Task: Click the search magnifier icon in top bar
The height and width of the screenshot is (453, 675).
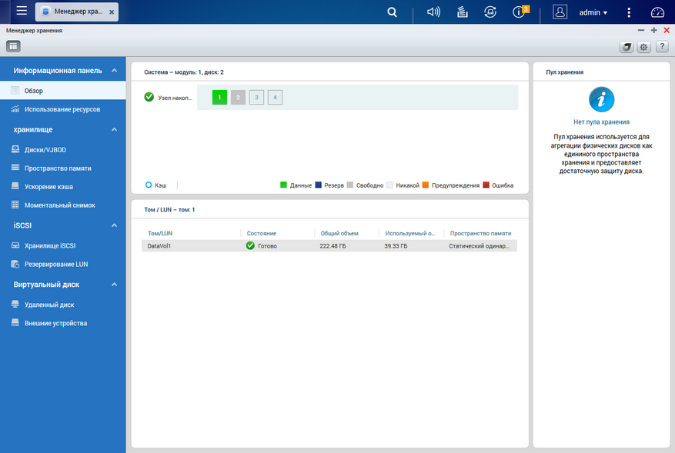Action: click(392, 12)
